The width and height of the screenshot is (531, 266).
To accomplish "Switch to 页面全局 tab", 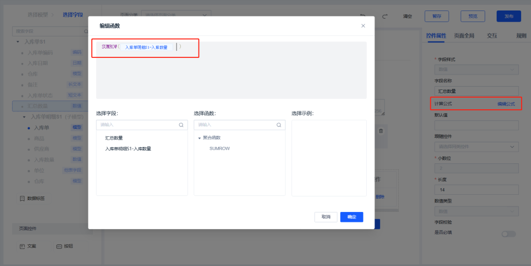I will pos(464,35).
